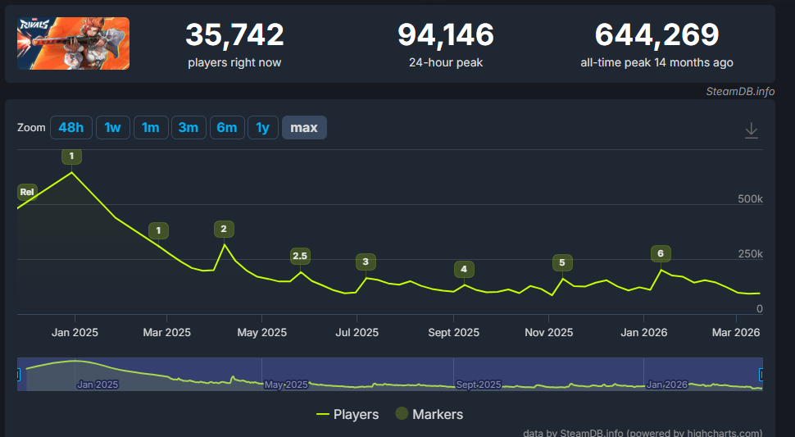
Task: Click the 500k y-axis label
Action: (750, 199)
